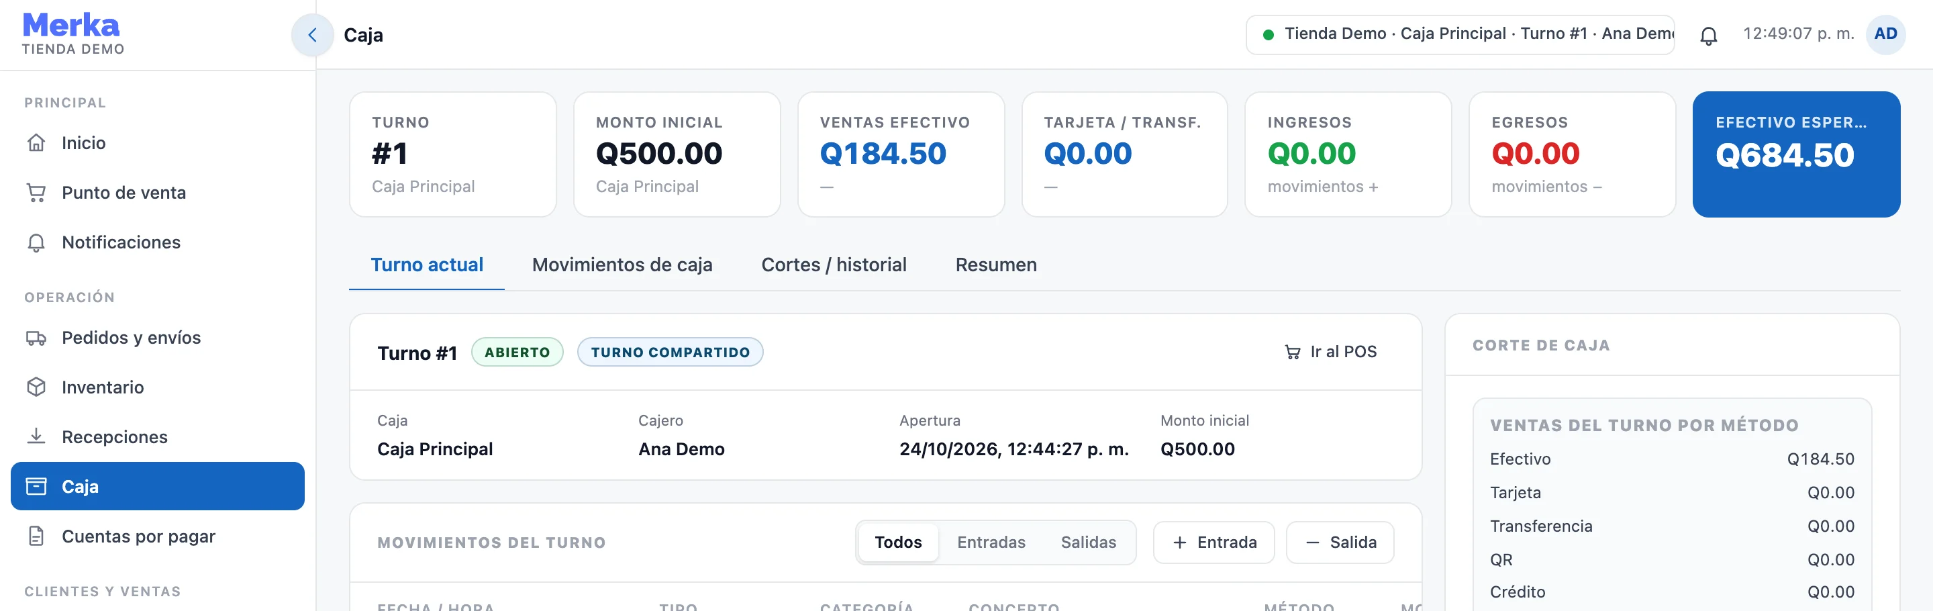This screenshot has height=611, width=1933.
Task: Click the Monto inicial Q500.00 card
Action: click(677, 154)
